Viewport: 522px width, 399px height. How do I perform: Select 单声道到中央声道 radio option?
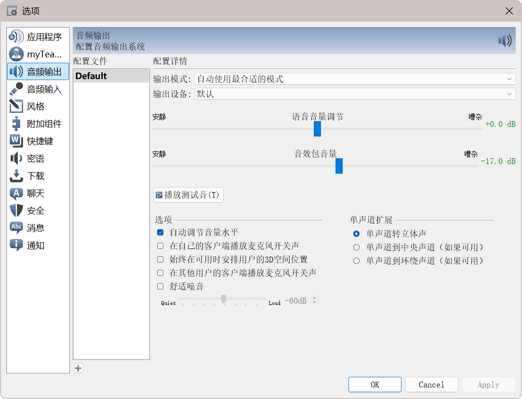pyautogui.click(x=356, y=248)
